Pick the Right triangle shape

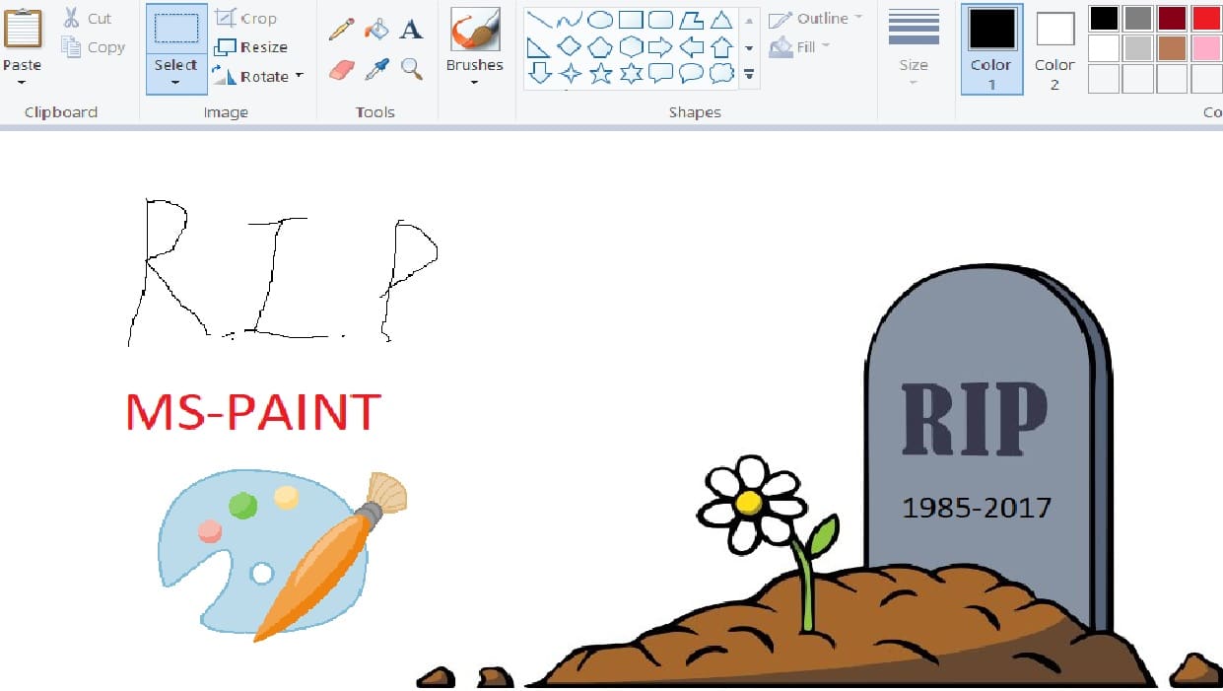tap(538, 46)
